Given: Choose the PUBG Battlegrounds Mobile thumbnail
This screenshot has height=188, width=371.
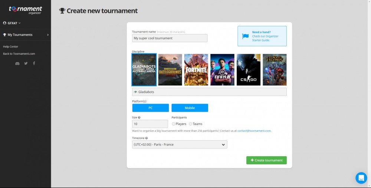Looking at the screenshot, I should point(170,70).
